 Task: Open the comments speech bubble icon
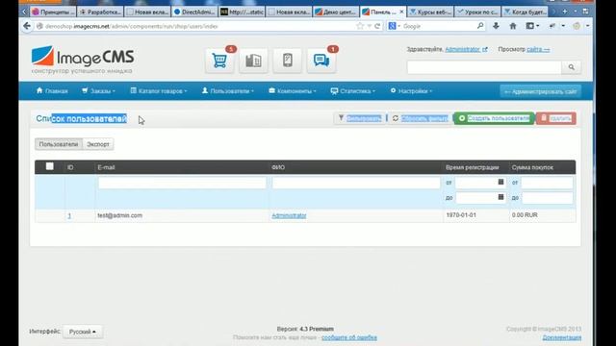pos(321,61)
